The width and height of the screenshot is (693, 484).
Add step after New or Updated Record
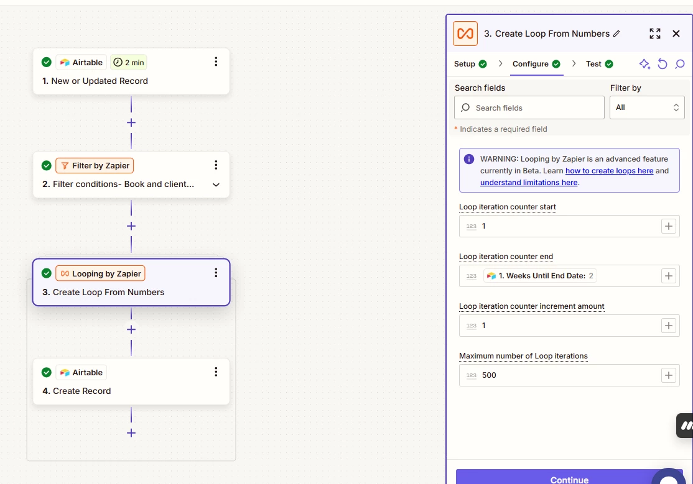point(131,123)
